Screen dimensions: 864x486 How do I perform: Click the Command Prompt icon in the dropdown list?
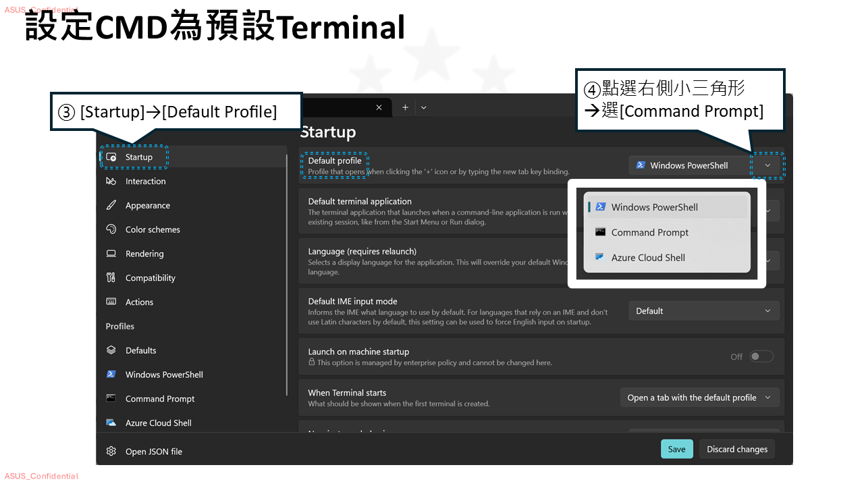click(600, 232)
